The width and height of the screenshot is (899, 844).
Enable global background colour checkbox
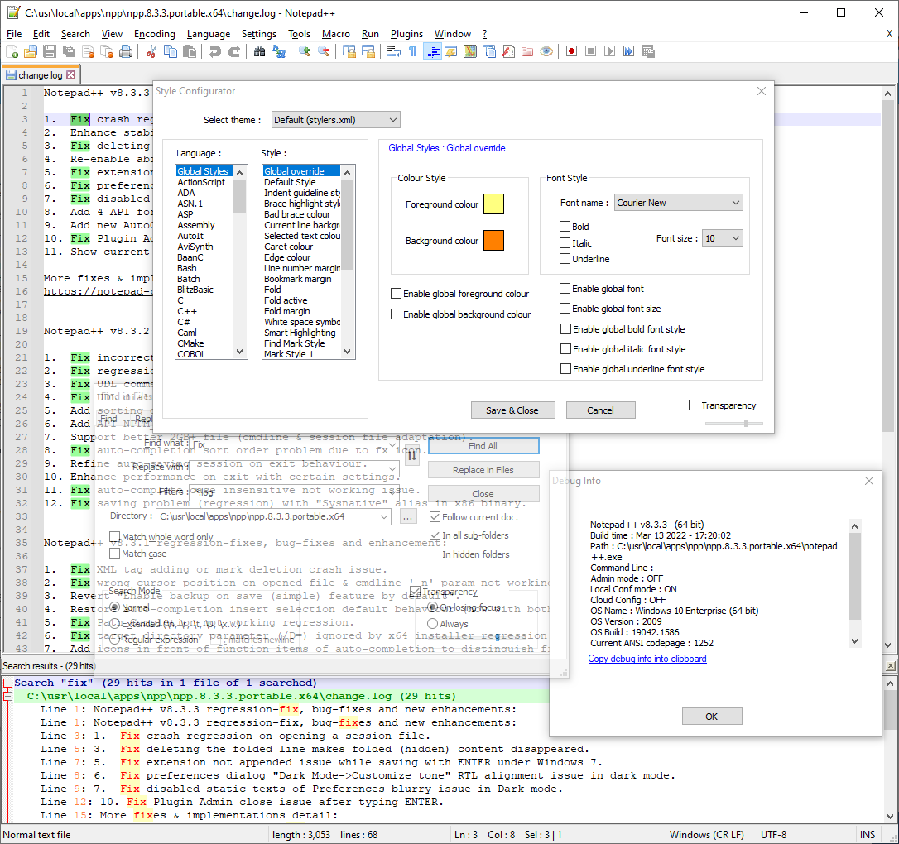coord(396,314)
